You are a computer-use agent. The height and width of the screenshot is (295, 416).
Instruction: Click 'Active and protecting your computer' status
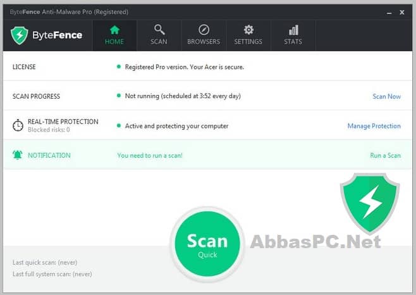176,126
